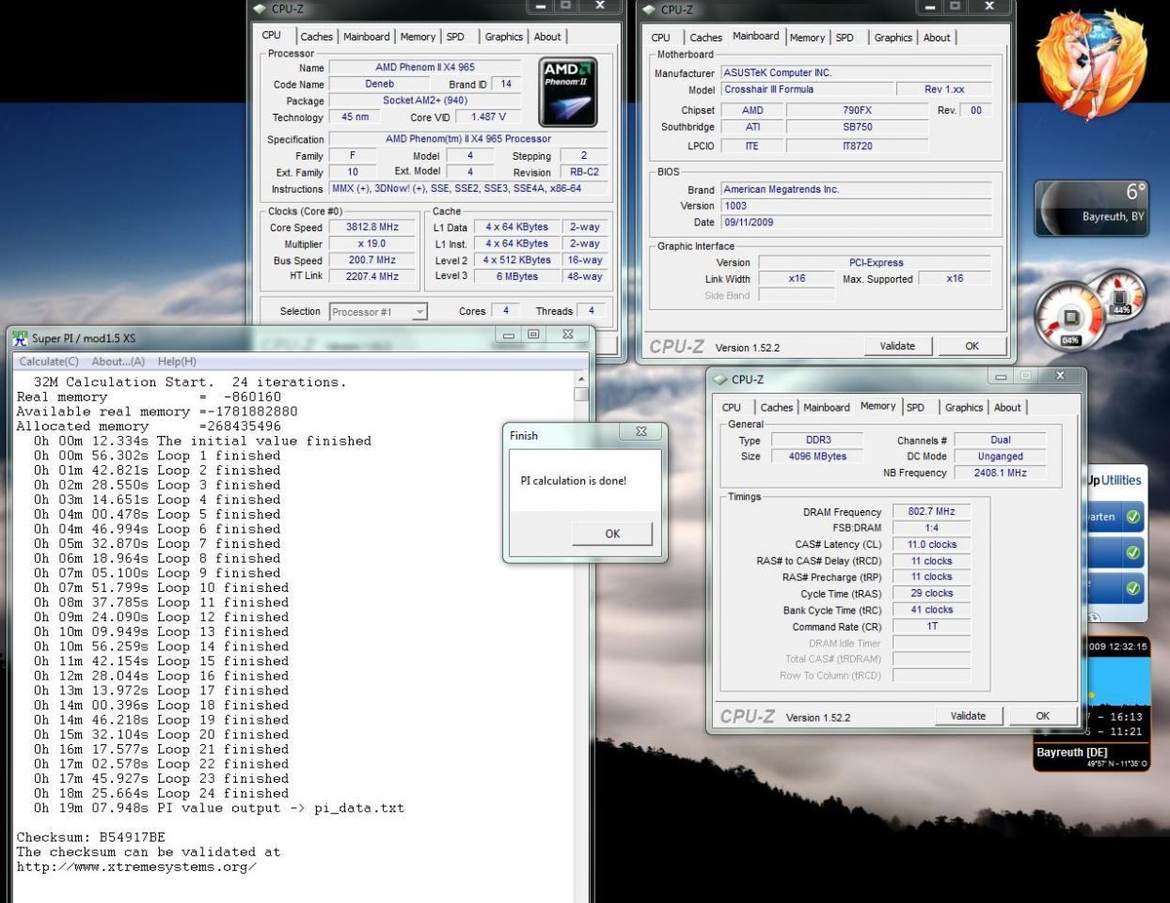Open About tab in CPU-Z Mainboard window
Image resolution: width=1170 pixels, height=903 pixels.
click(937, 38)
